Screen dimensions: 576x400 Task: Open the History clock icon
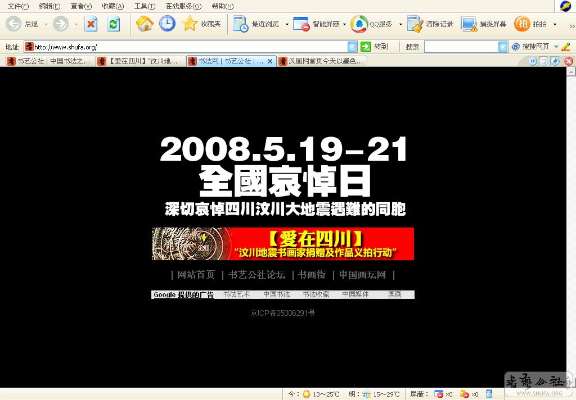tap(167, 24)
